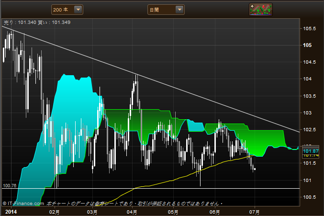Click the 101.87 price label on axis
Screen dimensions: 324x216
(311, 151)
